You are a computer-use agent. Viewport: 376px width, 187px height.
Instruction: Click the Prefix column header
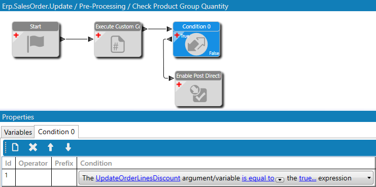(64, 163)
